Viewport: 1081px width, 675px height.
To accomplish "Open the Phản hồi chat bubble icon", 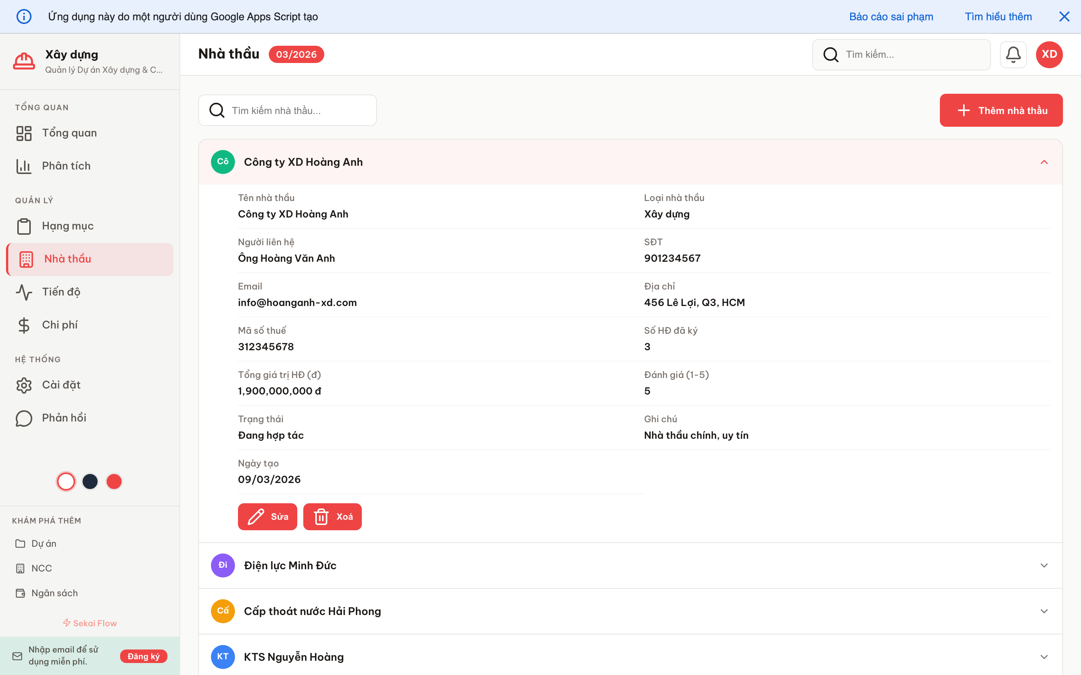I will coord(24,418).
